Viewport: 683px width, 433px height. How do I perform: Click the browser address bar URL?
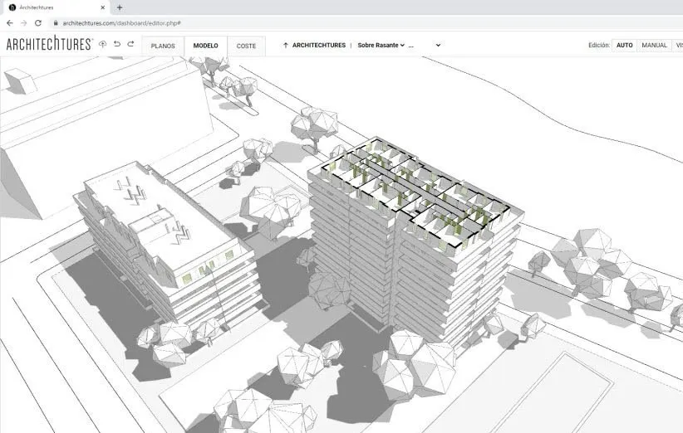tap(121, 23)
